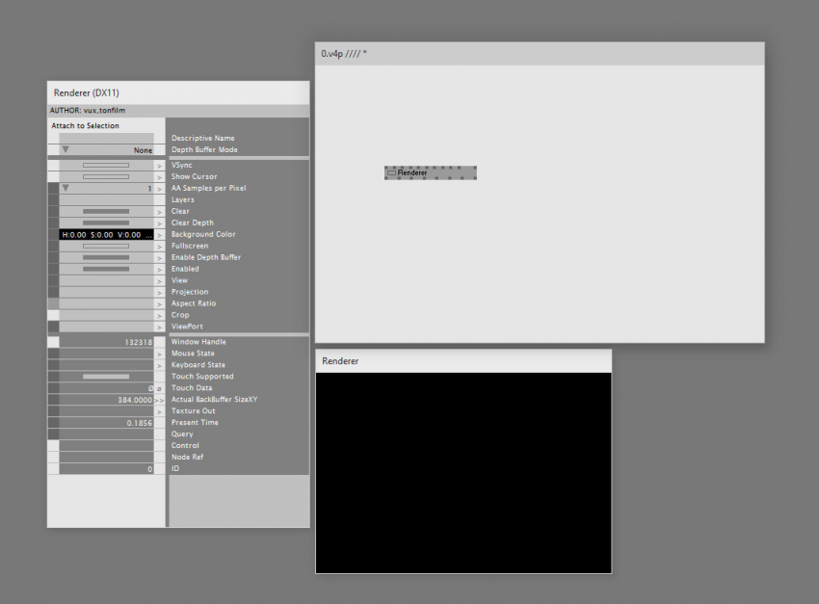Click the arrow icon beside Keyboard State
The width and height of the screenshot is (819, 604).
pyautogui.click(x=160, y=365)
